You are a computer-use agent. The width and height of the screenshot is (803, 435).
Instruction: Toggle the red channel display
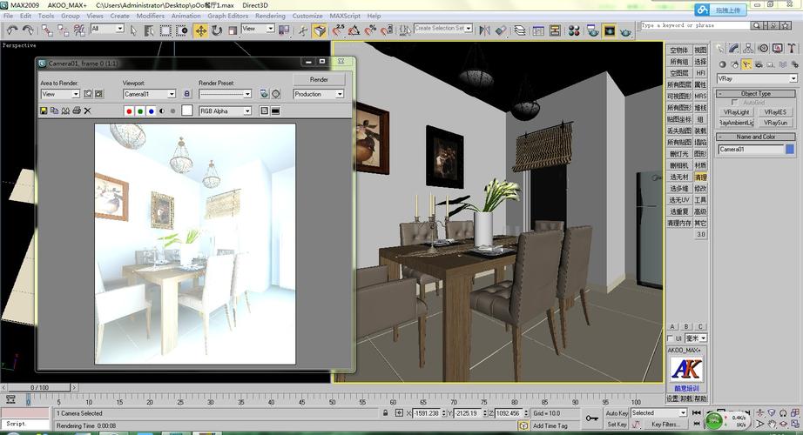tap(130, 111)
